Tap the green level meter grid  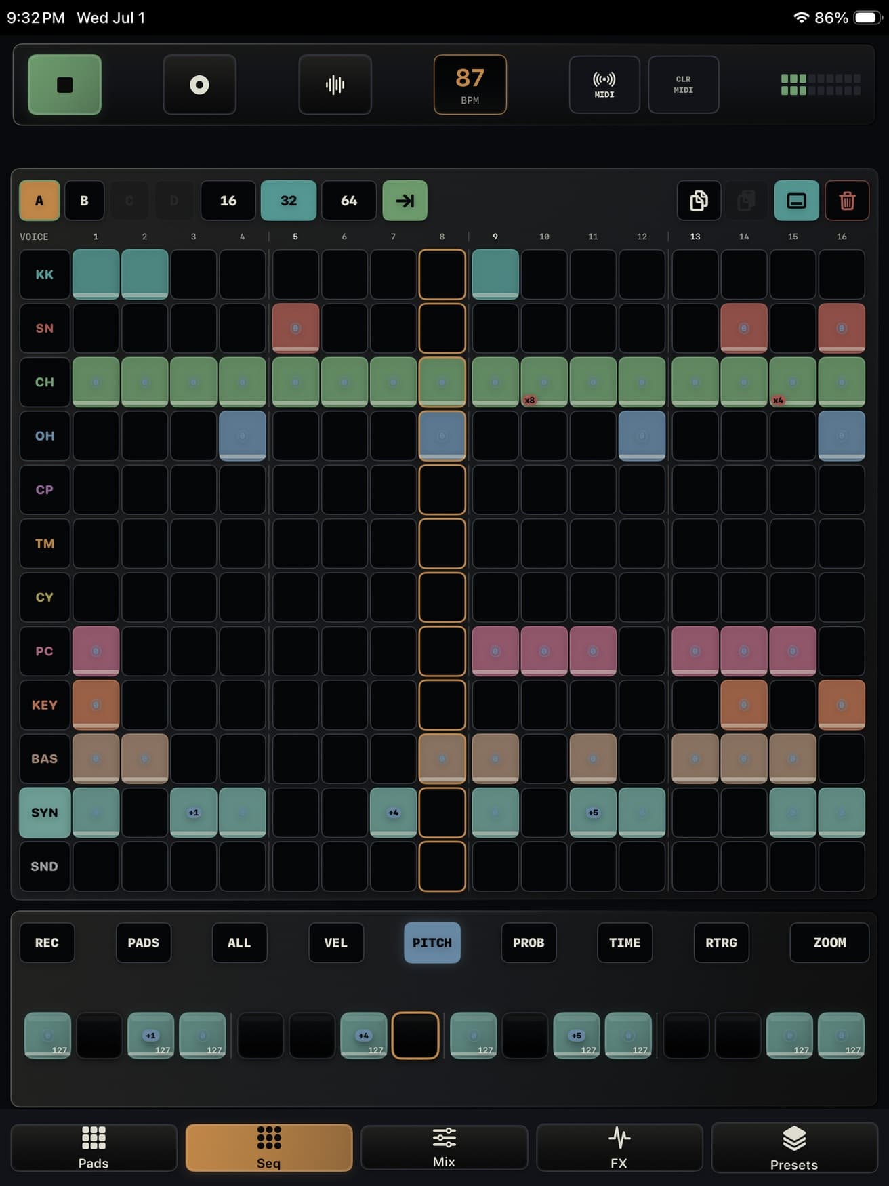pos(821,85)
